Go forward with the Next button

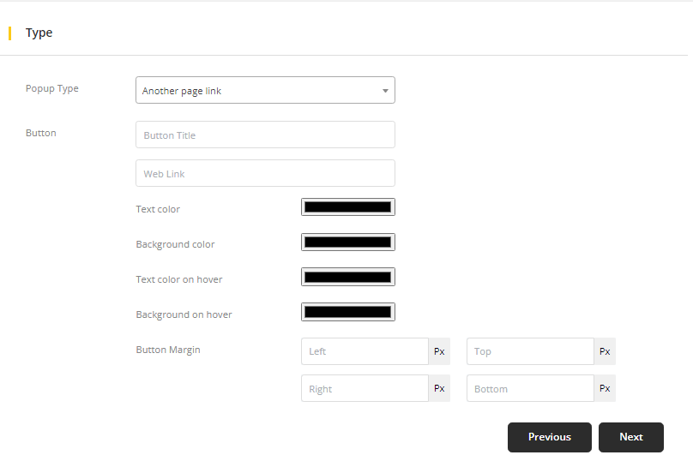[x=631, y=437]
